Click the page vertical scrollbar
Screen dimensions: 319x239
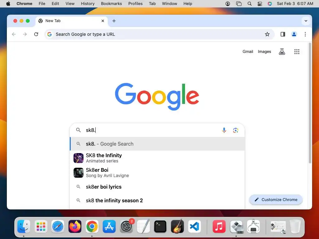[310, 103]
